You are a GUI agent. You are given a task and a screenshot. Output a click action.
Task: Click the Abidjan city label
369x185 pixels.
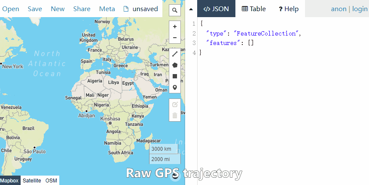pyautogui.click(x=87, y=115)
